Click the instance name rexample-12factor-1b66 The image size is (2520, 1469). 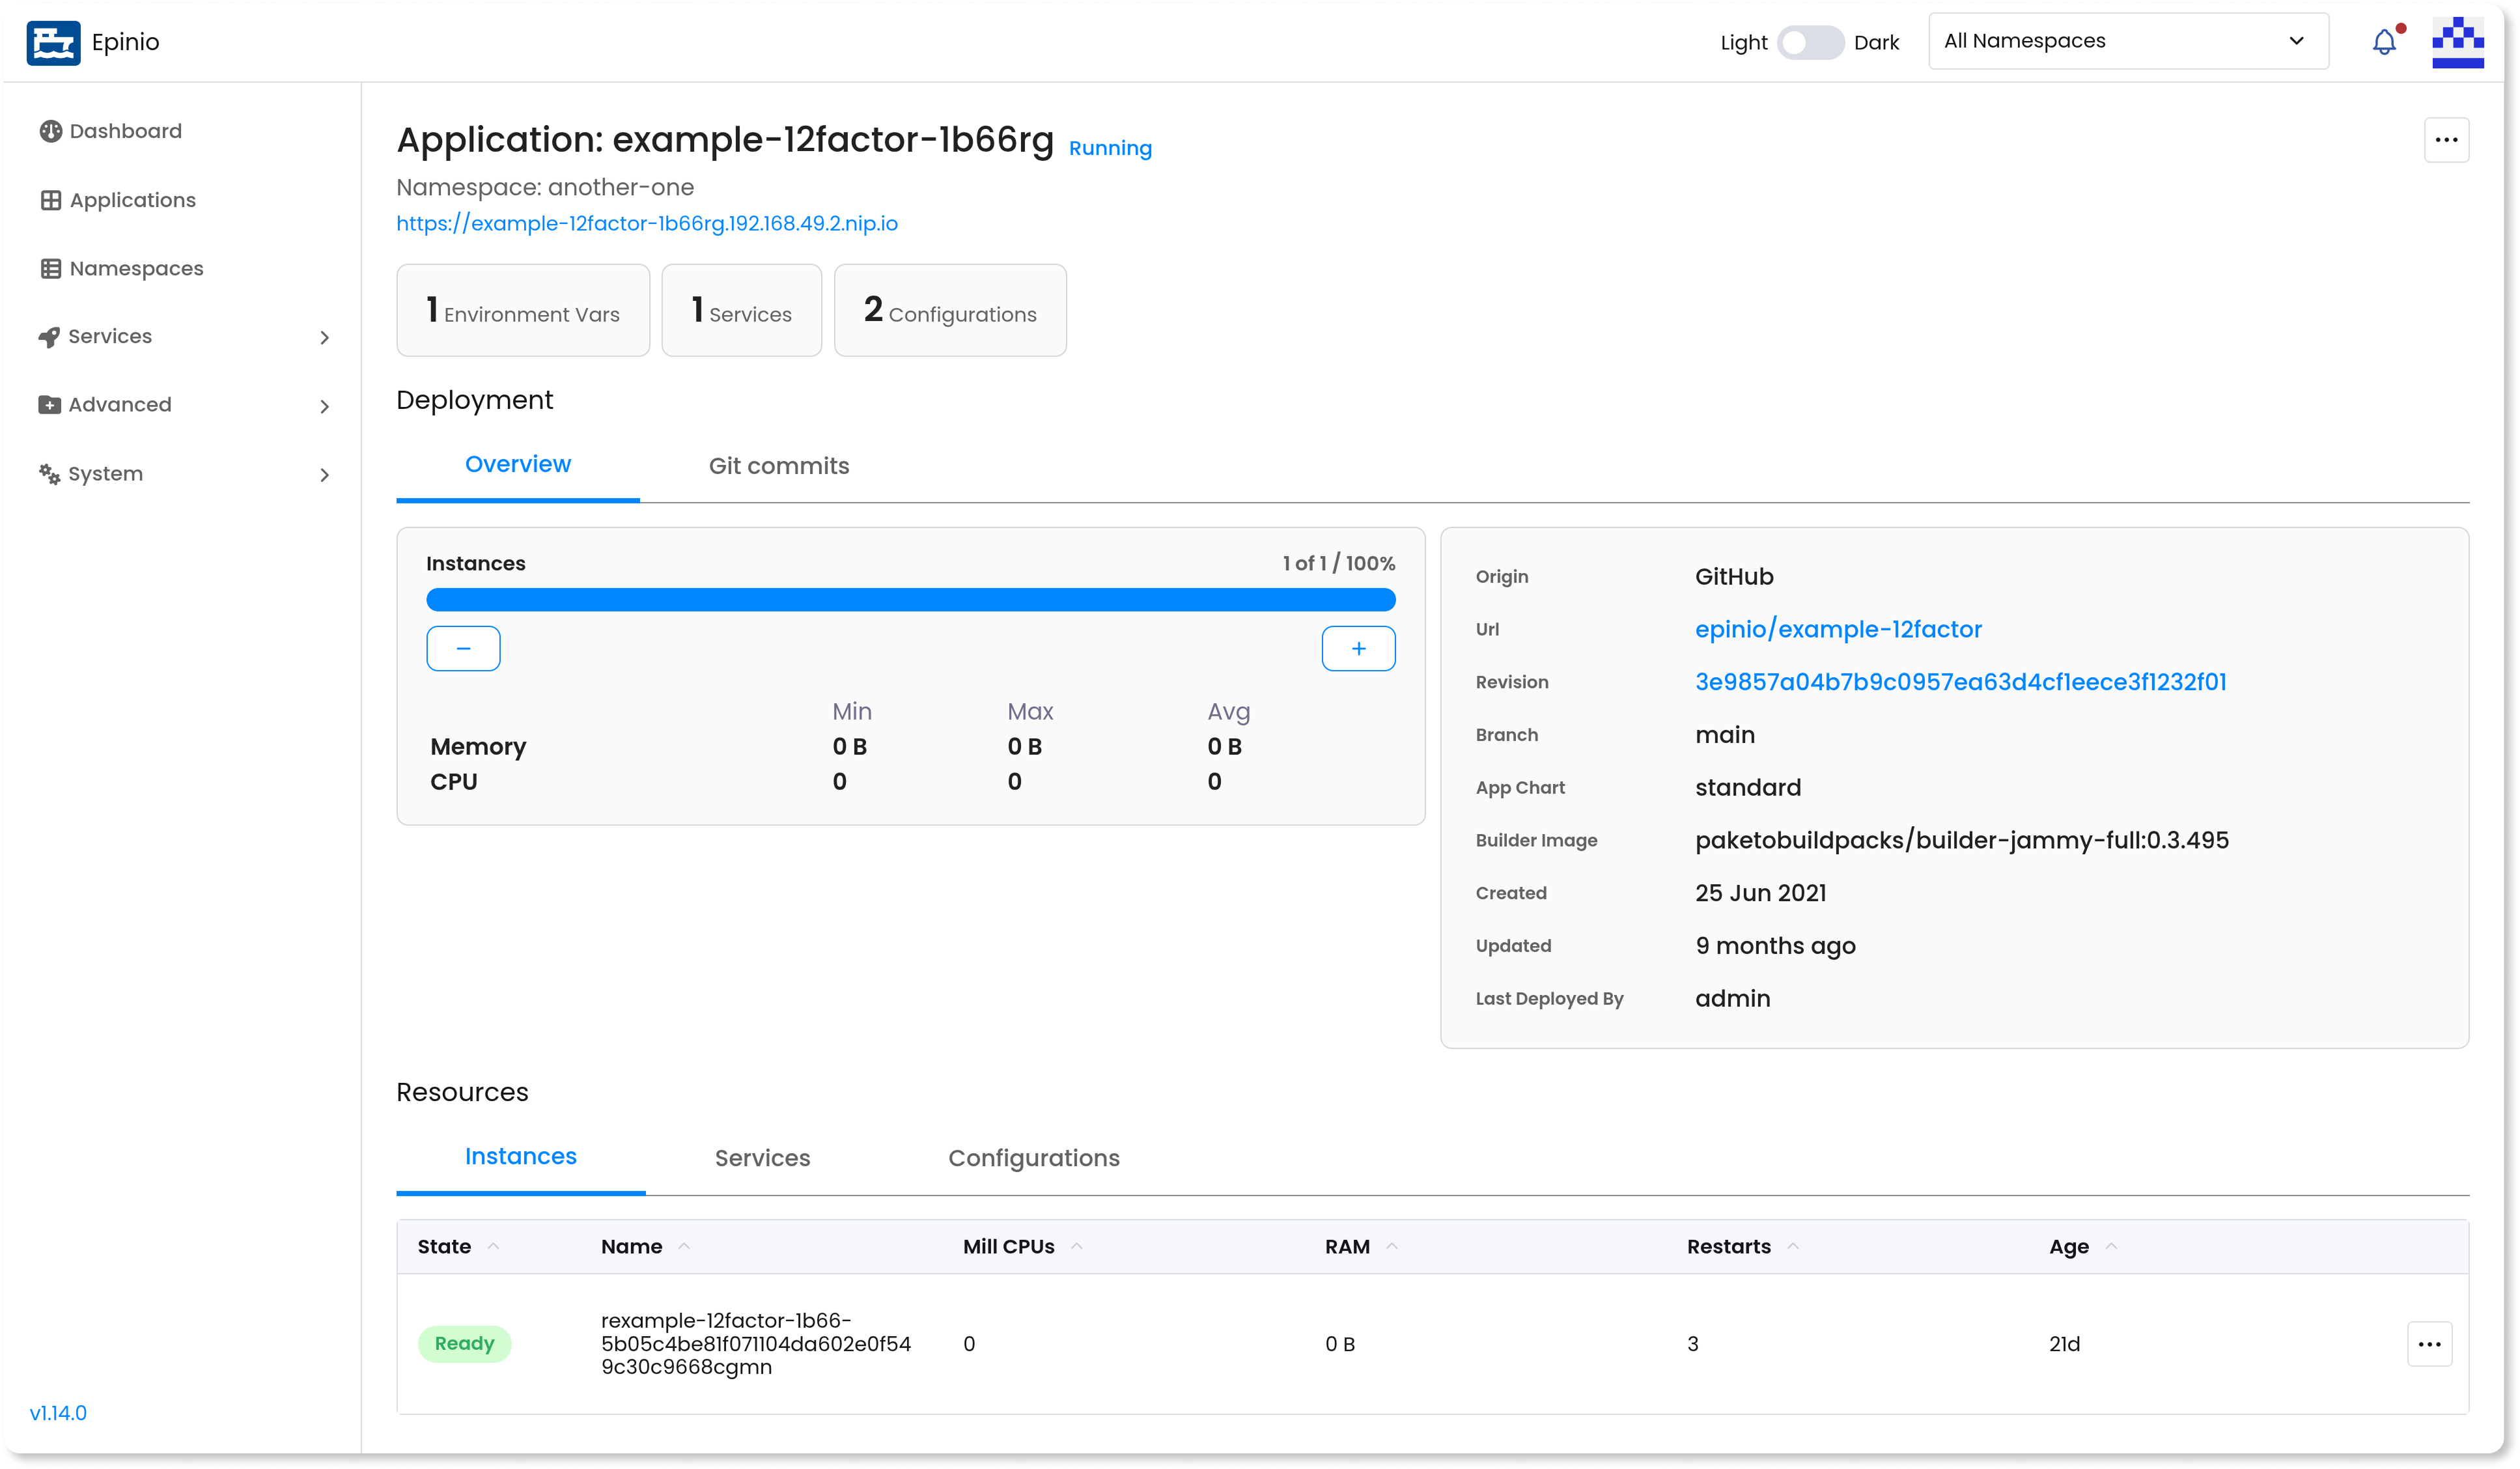pyautogui.click(x=756, y=1344)
